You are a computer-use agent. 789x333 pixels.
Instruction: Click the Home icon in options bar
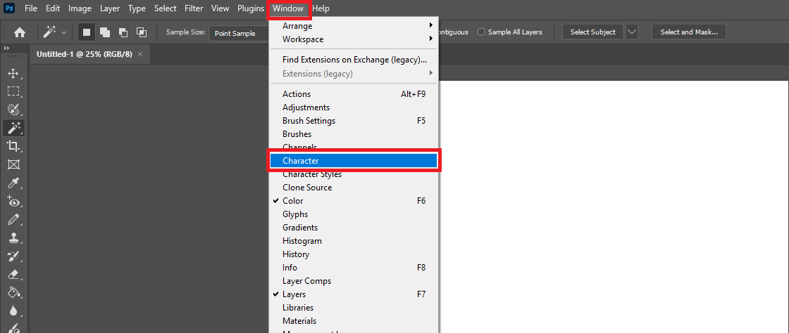click(x=20, y=32)
